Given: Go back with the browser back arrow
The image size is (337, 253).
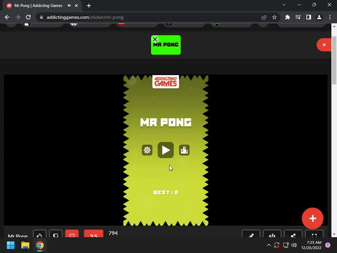Looking at the screenshot, I should tap(7, 17).
